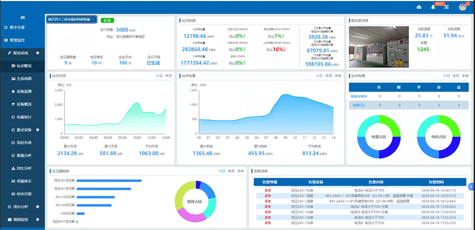This screenshot has width=475, height=230.
Task: Open the dashboard gauge icon in header
Action: coord(418,7)
